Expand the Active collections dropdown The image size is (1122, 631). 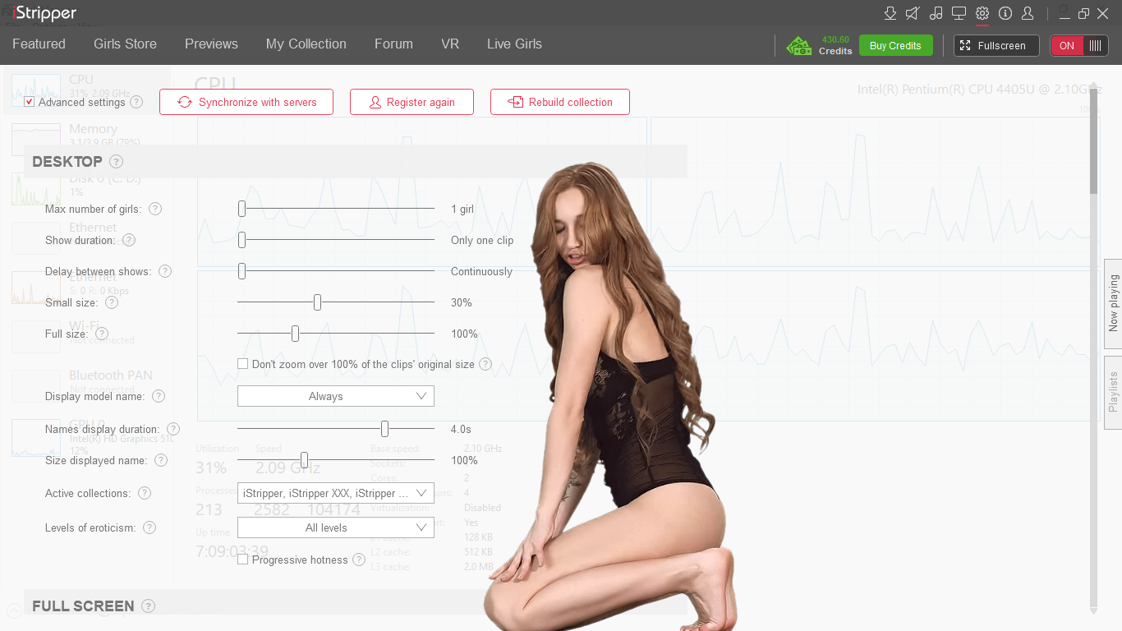pos(335,493)
